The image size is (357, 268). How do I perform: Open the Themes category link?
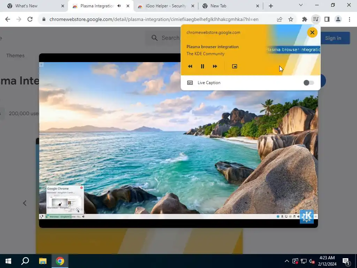click(x=15, y=55)
